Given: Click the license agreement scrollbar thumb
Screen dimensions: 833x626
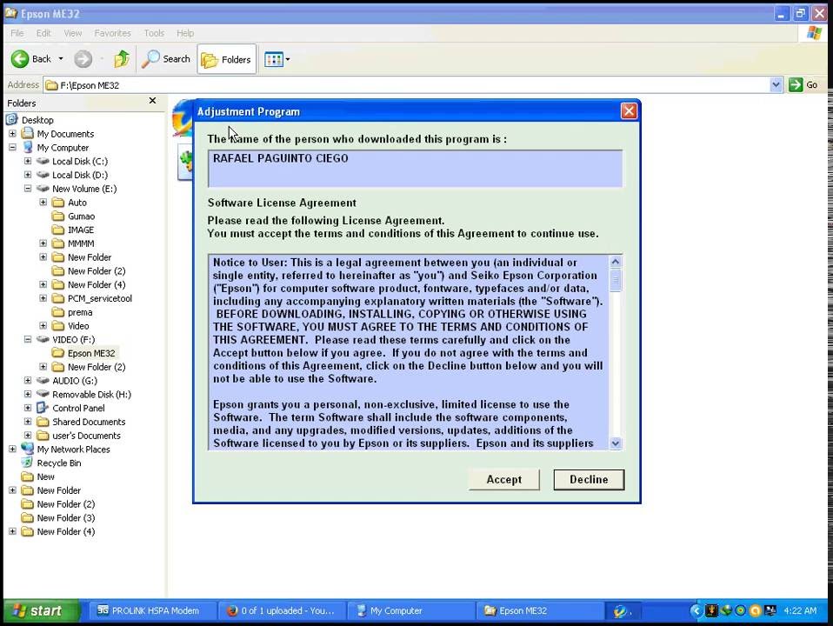Looking at the screenshot, I should click(x=616, y=280).
